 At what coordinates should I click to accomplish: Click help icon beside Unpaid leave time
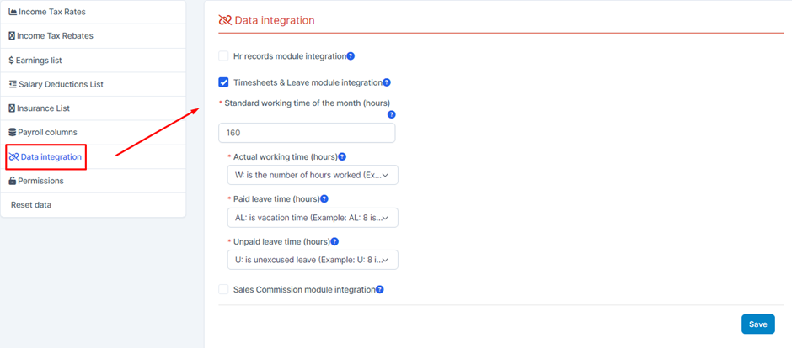pos(334,242)
